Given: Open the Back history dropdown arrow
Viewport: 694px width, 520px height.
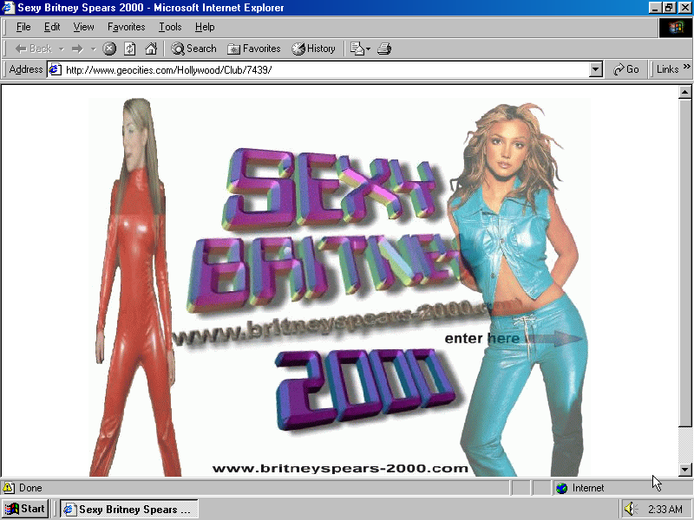Looking at the screenshot, I should [x=62, y=49].
